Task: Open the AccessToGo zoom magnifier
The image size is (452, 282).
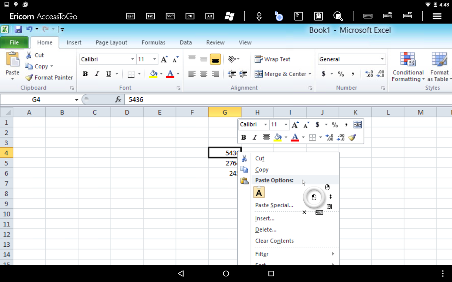Action: pyautogui.click(x=338, y=16)
